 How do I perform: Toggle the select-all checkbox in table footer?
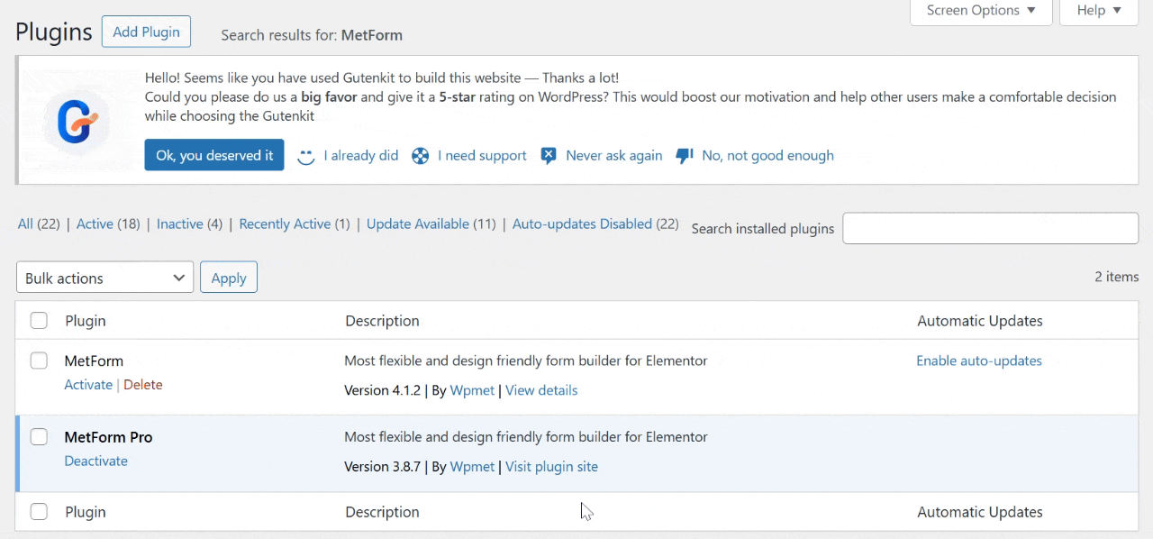point(39,512)
